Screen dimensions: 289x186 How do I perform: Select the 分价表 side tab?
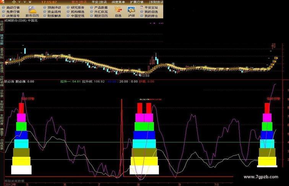pyautogui.click(x=2, y=94)
